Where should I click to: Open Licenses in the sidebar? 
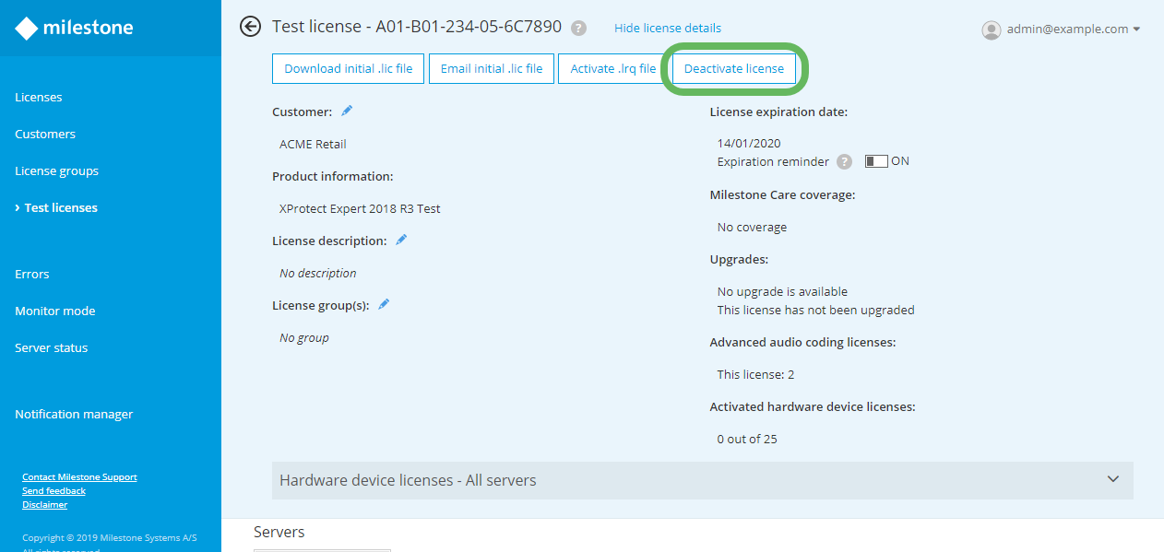39,97
